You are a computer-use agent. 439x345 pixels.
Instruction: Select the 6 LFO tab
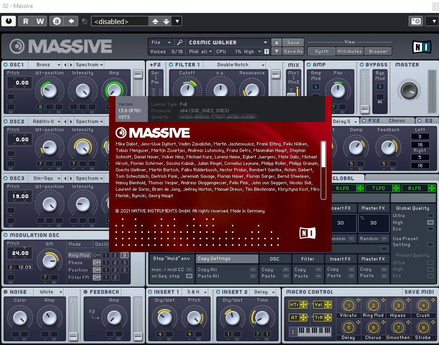click(343, 188)
